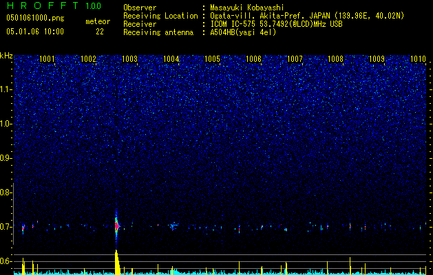
Task: Click the 1.1 kHz frequency axis label
Action: (6, 89)
